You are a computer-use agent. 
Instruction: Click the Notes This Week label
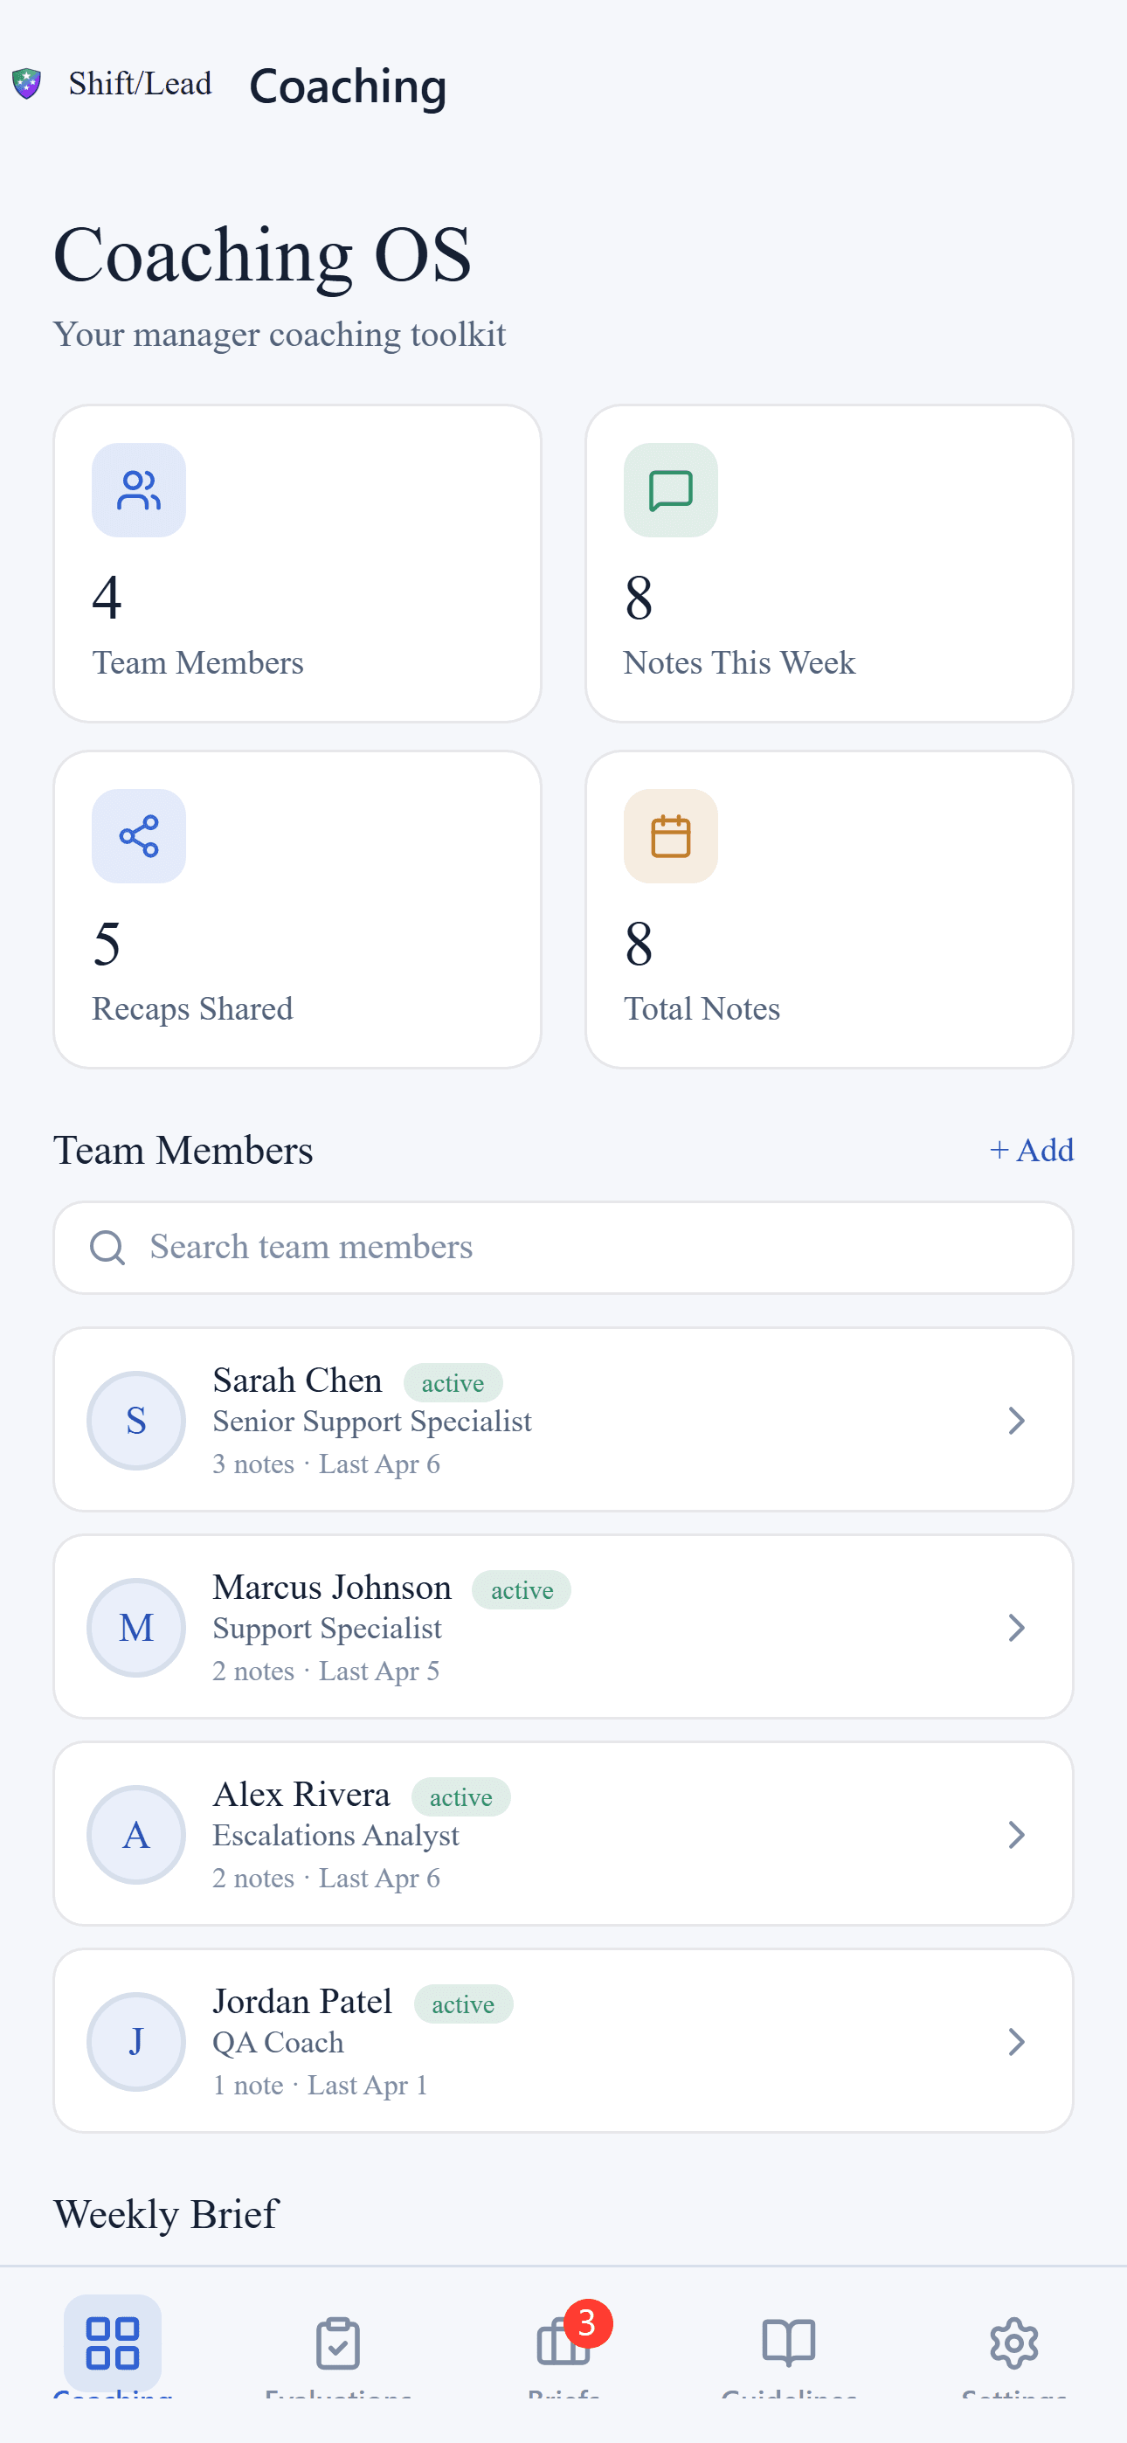(x=740, y=663)
